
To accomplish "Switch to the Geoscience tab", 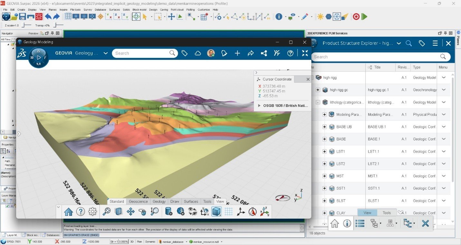I will [x=138, y=201].
